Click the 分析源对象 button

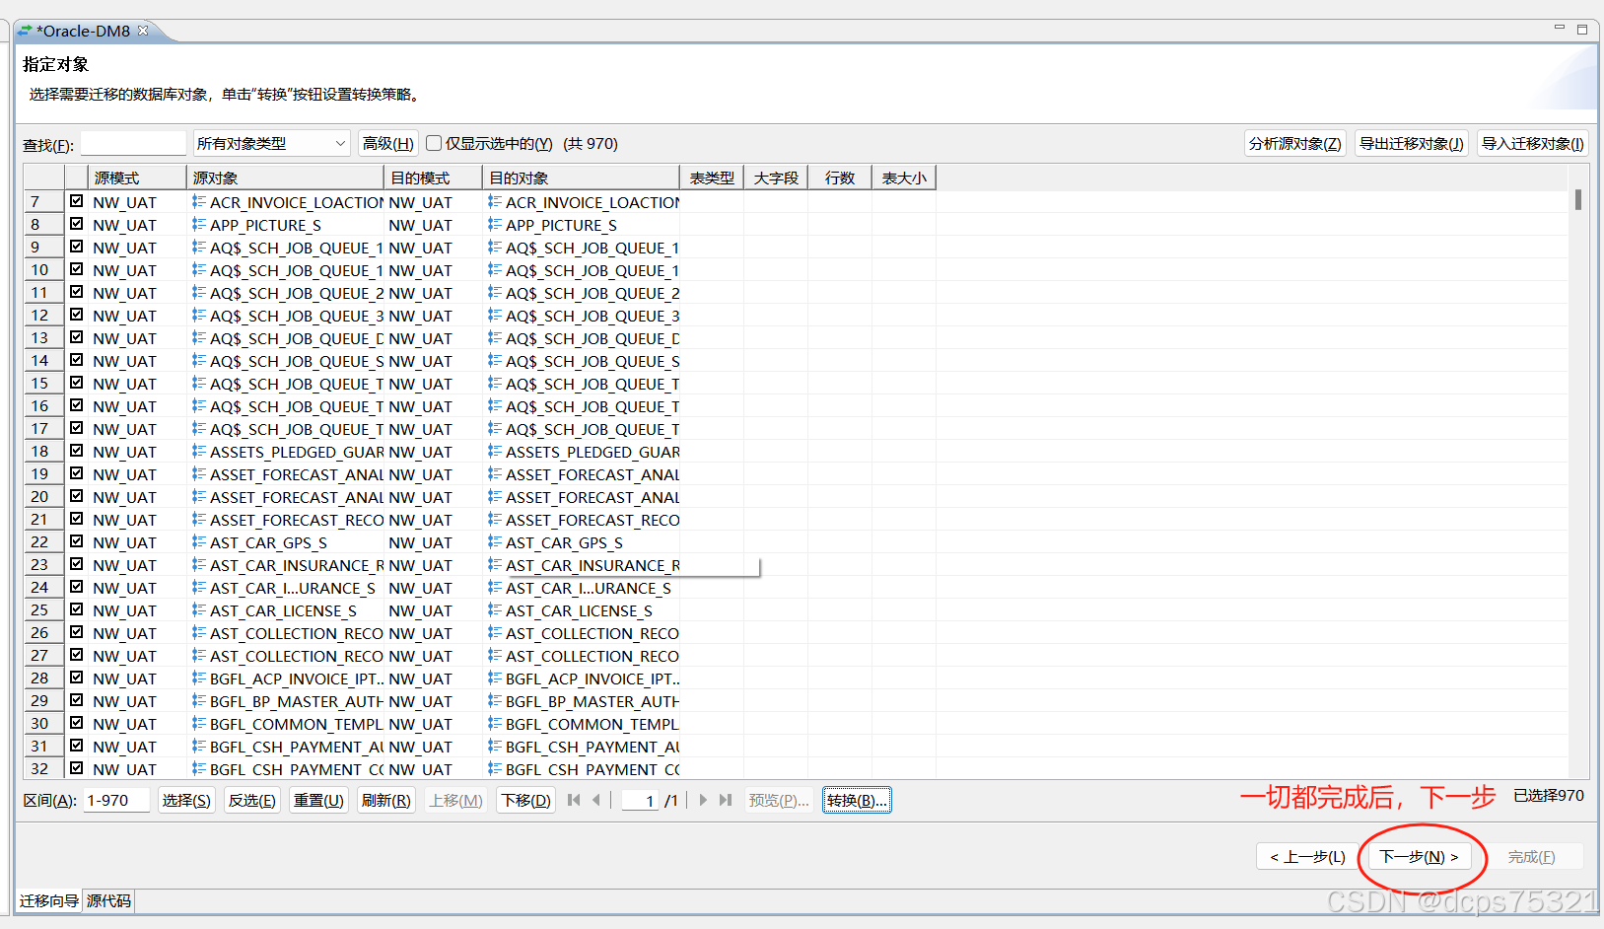click(x=1294, y=143)
